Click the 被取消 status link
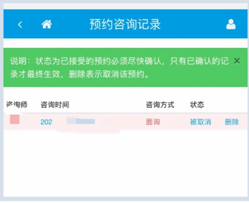Viewport: 249px width, 203px height. 200,122
